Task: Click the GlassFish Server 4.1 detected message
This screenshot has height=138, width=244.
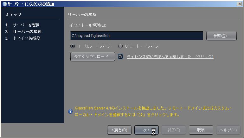Action: (153, 111)
